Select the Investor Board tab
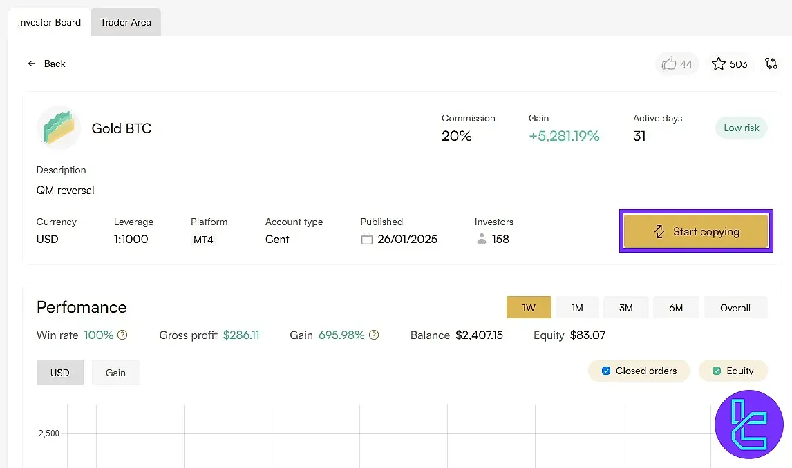792x468 pixels. tap(48, 21)
